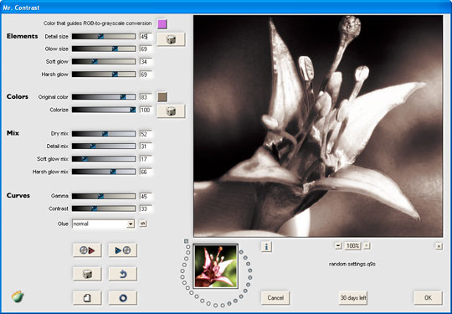Focus the Gamma value field

click(x=146, y=197)
